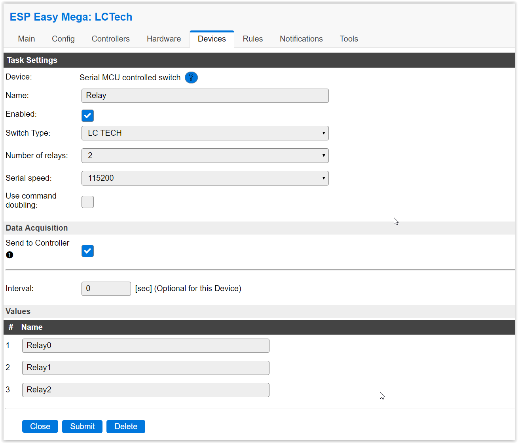Click the Close button

pos(40,426)
